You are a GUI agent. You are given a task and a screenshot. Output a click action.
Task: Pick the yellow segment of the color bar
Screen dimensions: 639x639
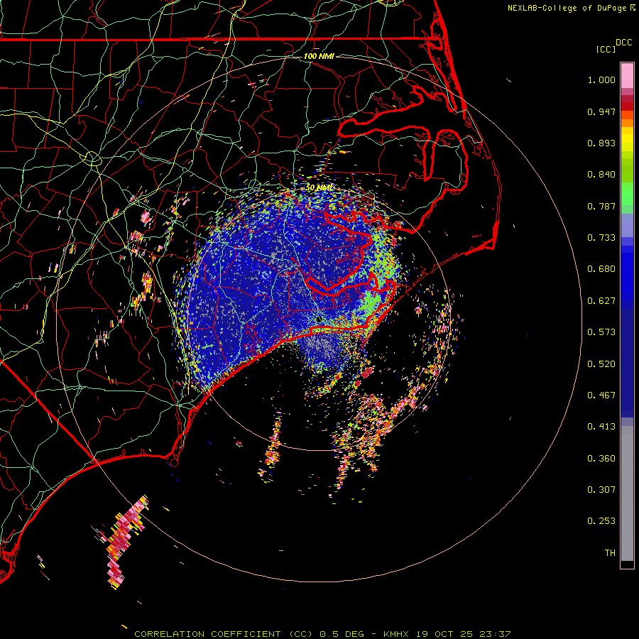[x=627, y=143]
